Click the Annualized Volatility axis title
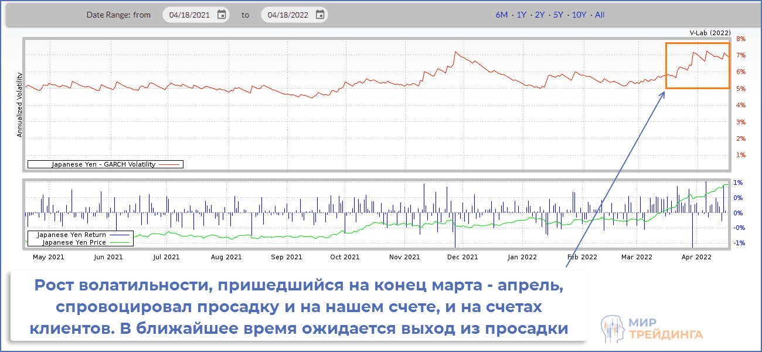This screenshot has height=352, width=762. click(19, 105)
